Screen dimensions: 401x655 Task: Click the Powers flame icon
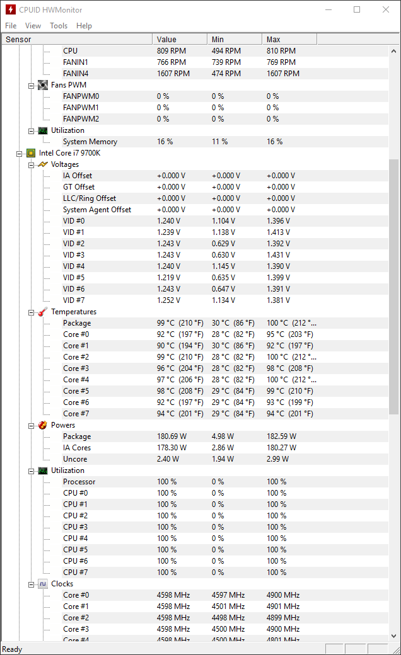coord(43,425)
